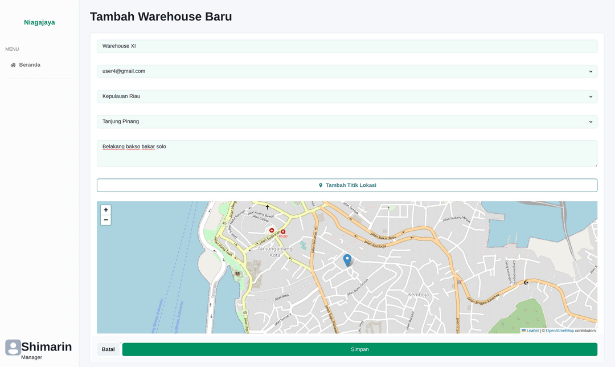This screenshot has height=367, width=615.
Task: Click the blue location marker pin
Action: pyautogui.click(x=347, y=260)
